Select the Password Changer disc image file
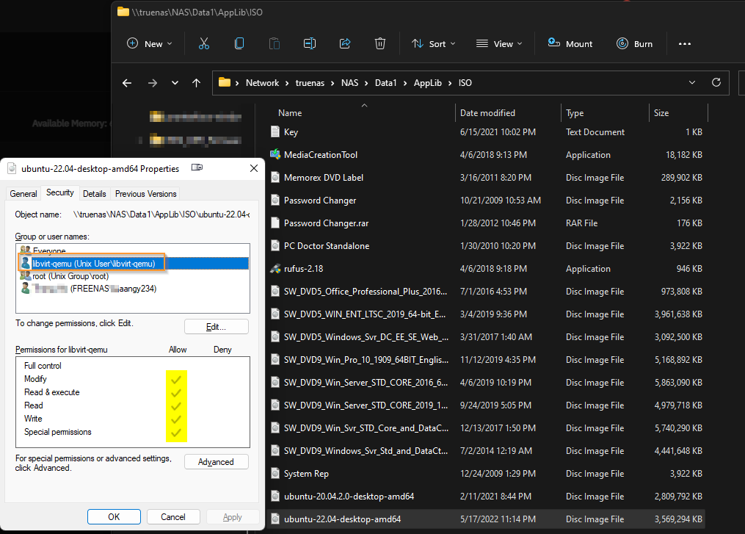Image resolution: width=745 pixels, height=534 pixels. (320, 201)
